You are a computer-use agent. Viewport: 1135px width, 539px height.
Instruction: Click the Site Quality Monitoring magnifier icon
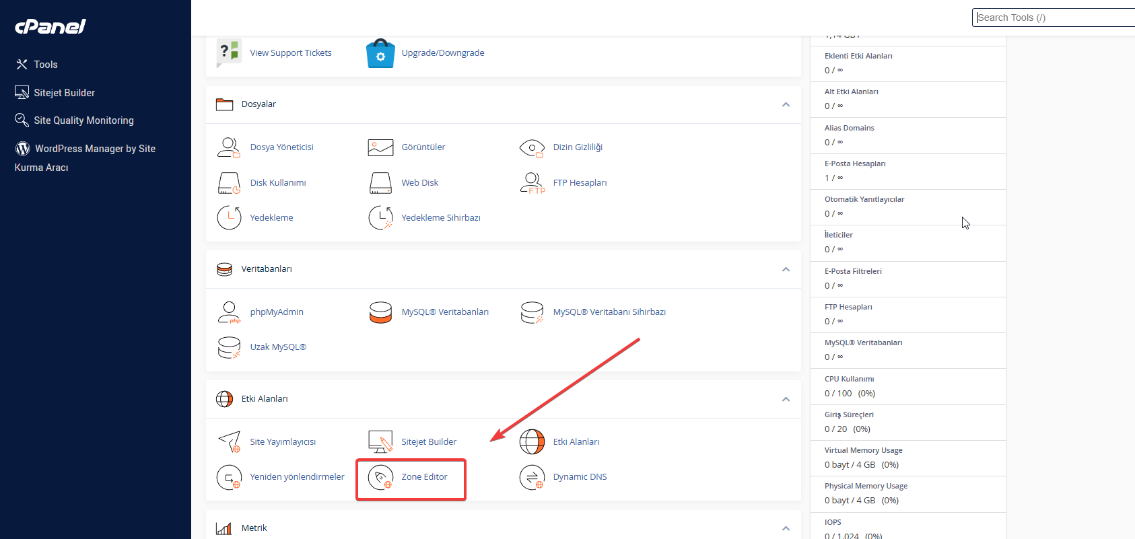(22, 120)
